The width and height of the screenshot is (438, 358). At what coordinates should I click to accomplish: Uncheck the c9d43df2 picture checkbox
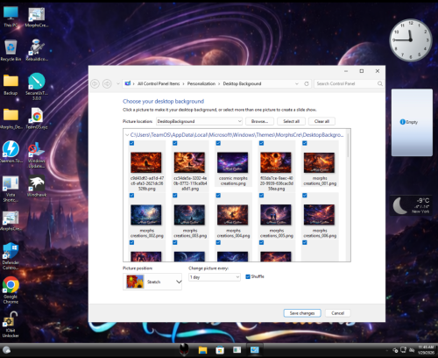[x=131, y=143]
